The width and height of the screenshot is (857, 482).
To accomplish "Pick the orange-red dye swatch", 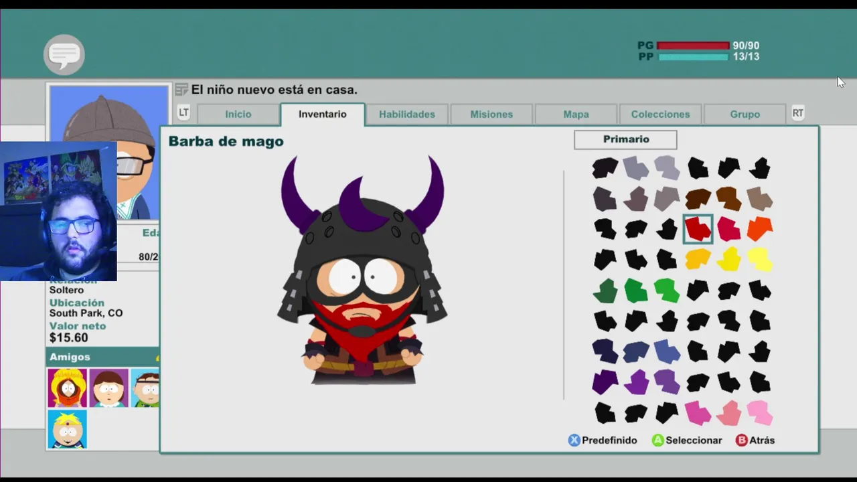I will (760, 229).
